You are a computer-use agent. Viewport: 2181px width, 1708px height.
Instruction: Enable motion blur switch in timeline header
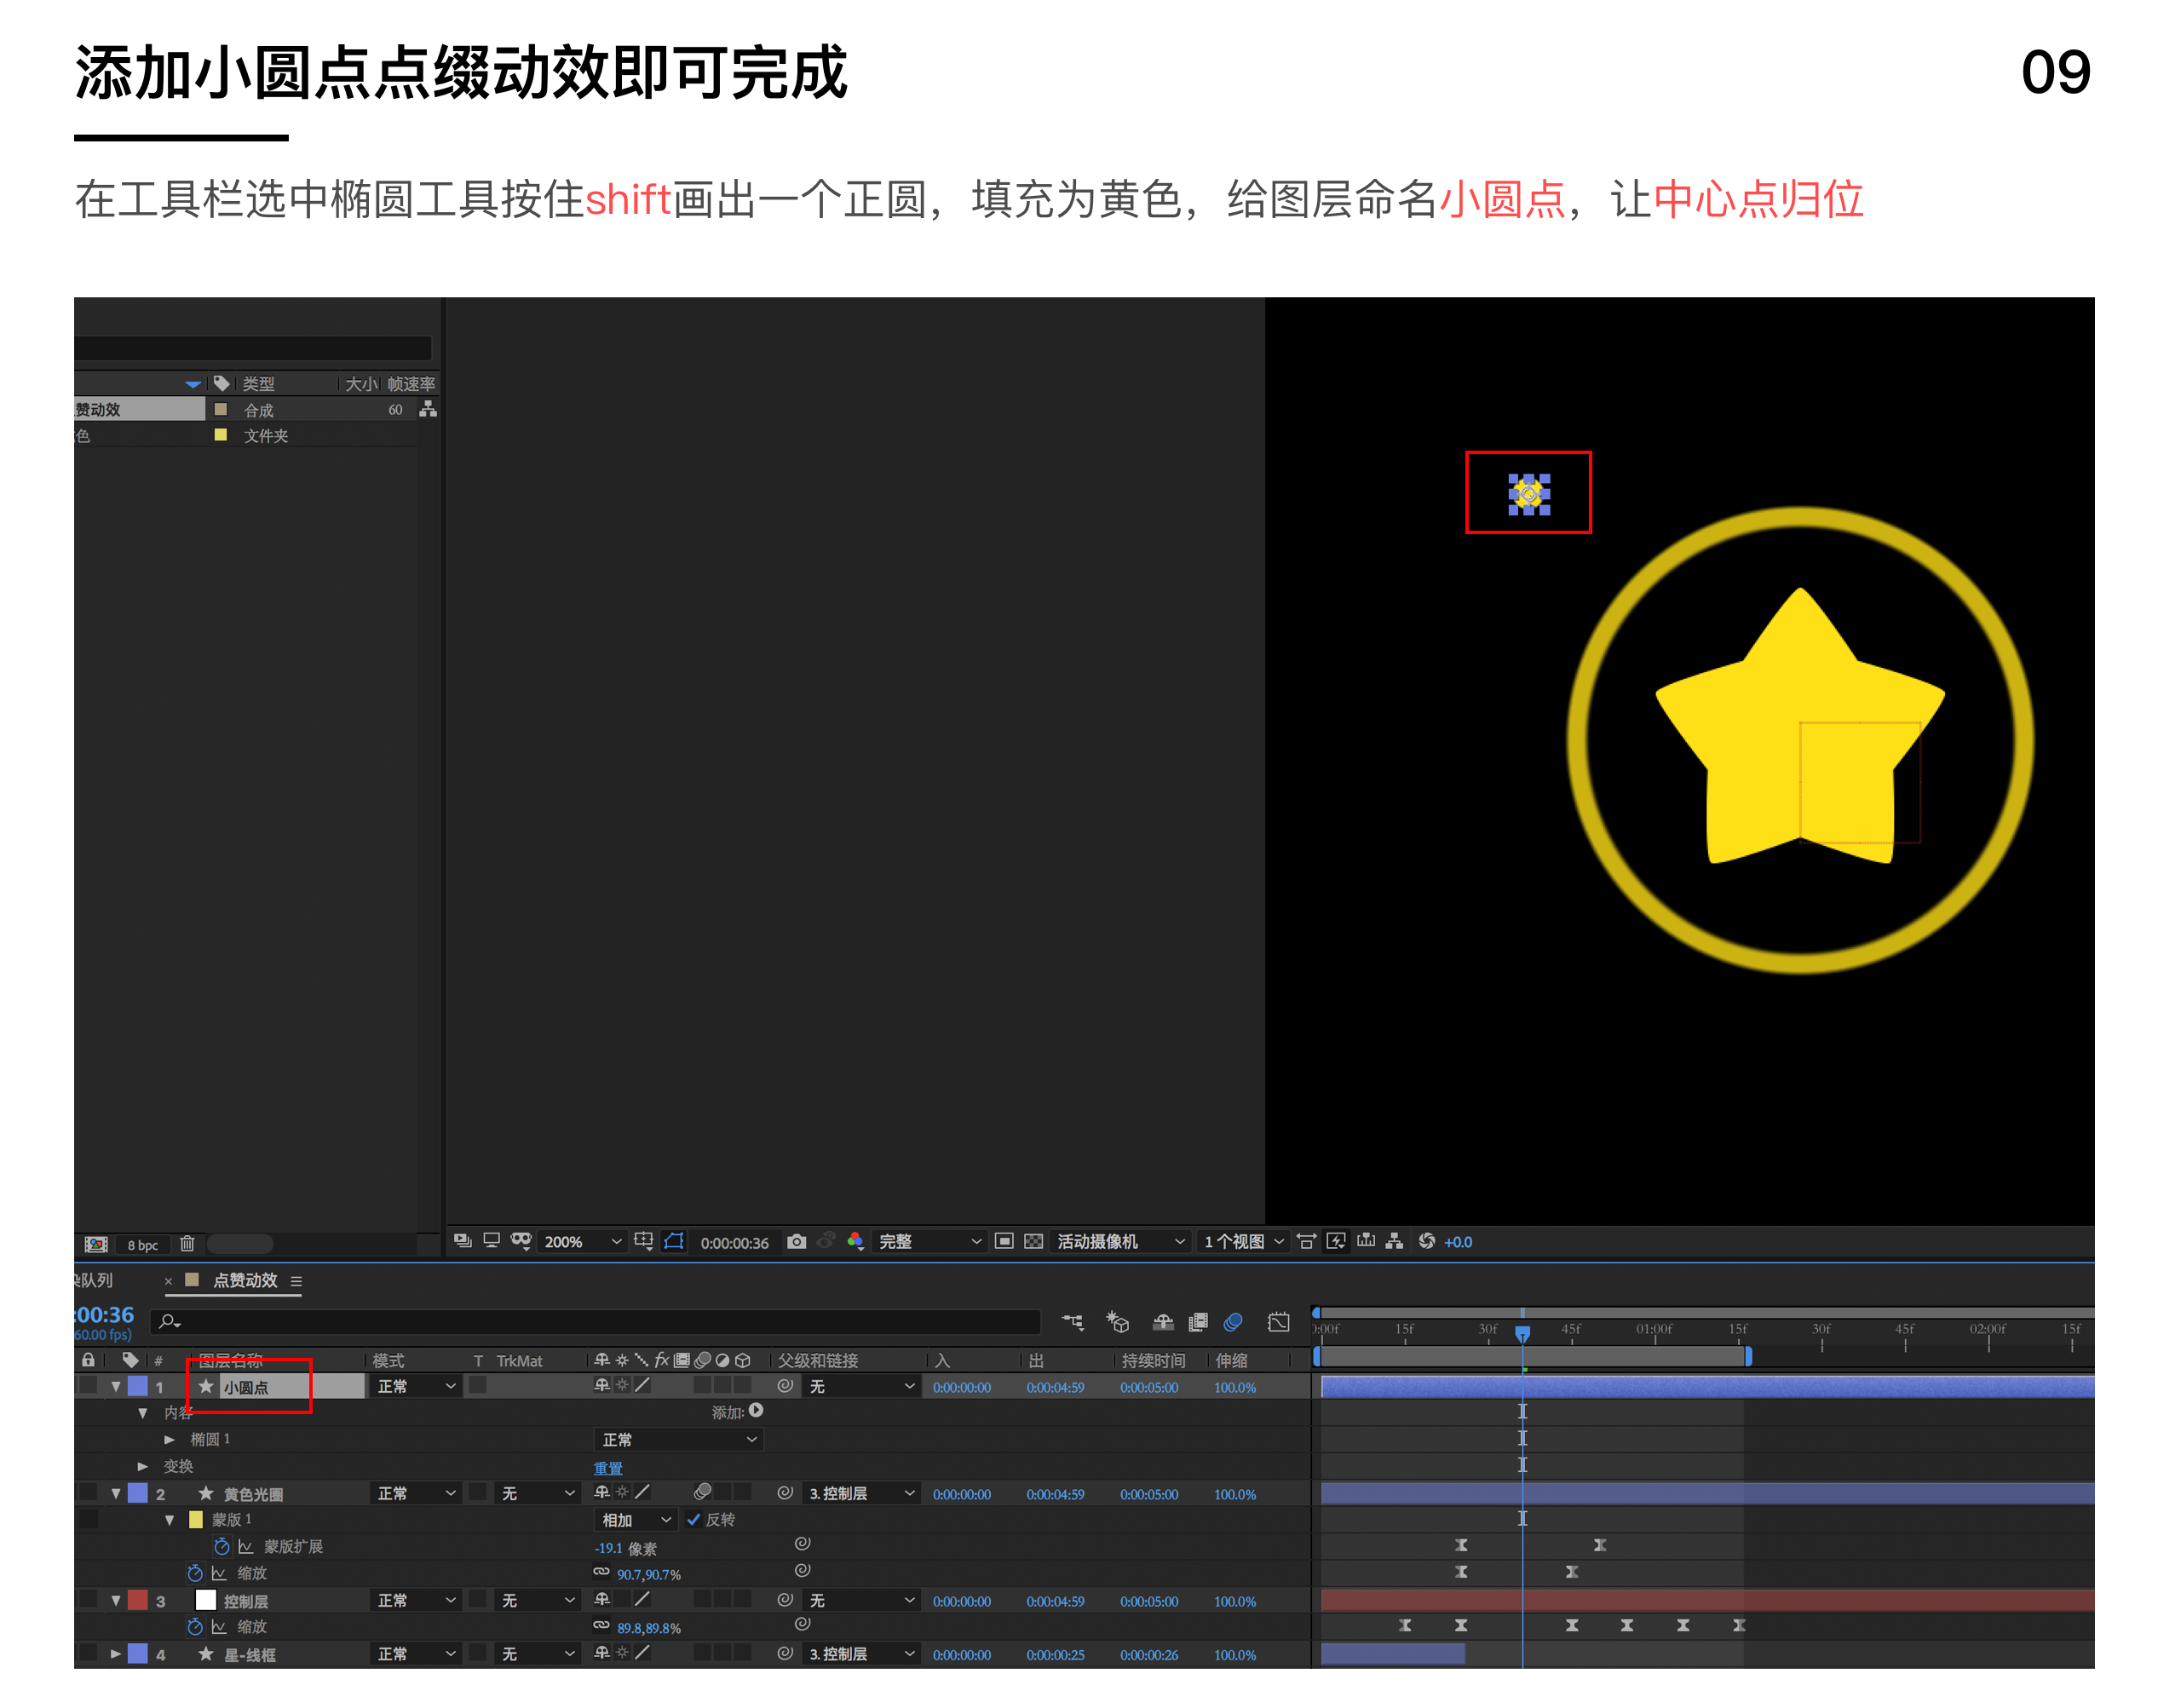(1233, 1322)
